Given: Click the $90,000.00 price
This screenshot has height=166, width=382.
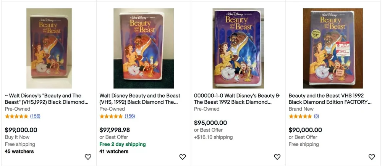Looking at the screenshot, I should (305, 130).
